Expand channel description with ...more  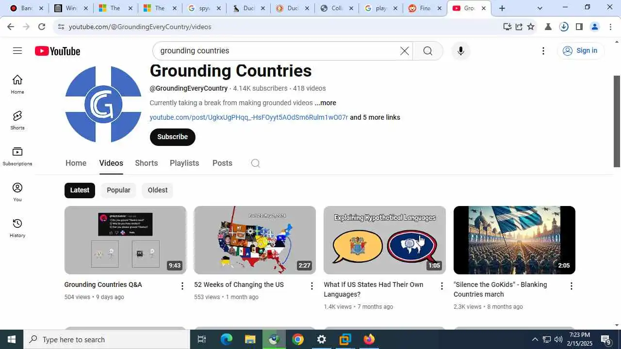pyautogui.click(x=325, y=103)
